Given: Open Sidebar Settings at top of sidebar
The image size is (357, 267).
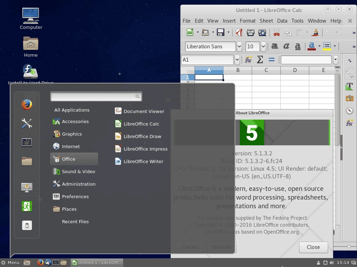Looking at the screenshot, I should coord(349,60).
